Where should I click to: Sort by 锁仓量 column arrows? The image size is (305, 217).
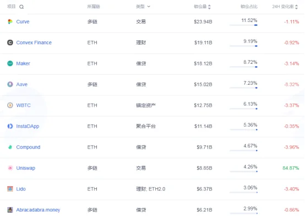209,7
